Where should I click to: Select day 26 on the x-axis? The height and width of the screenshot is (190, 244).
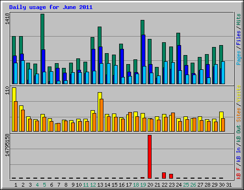(x=193, y=185)
